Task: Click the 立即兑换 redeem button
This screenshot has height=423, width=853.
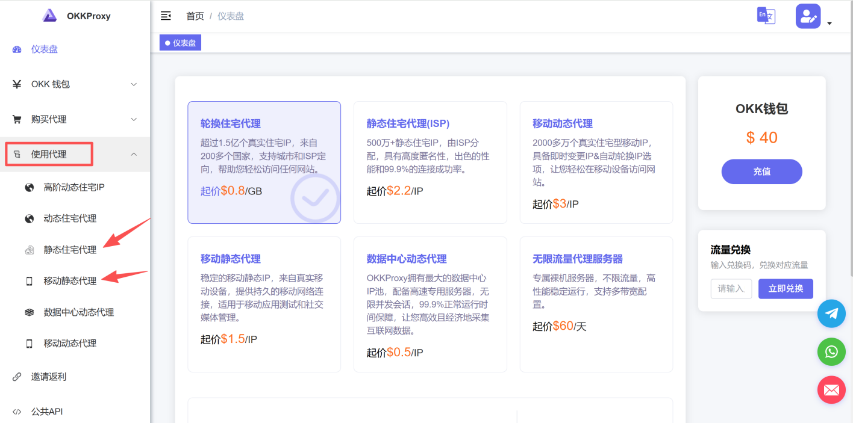Action: 786,289
